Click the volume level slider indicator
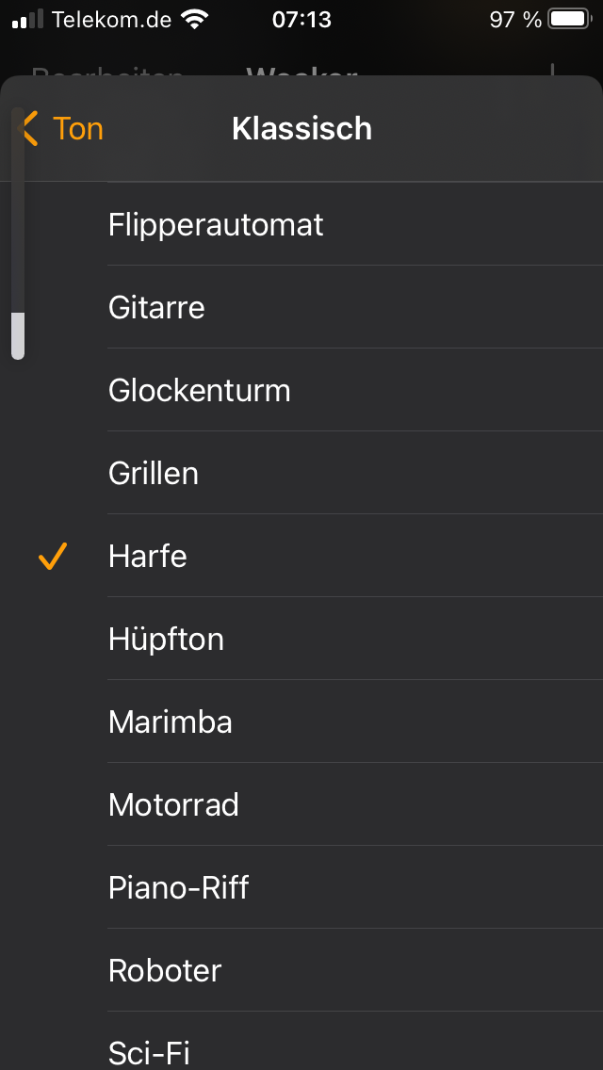 coord(18,334)
